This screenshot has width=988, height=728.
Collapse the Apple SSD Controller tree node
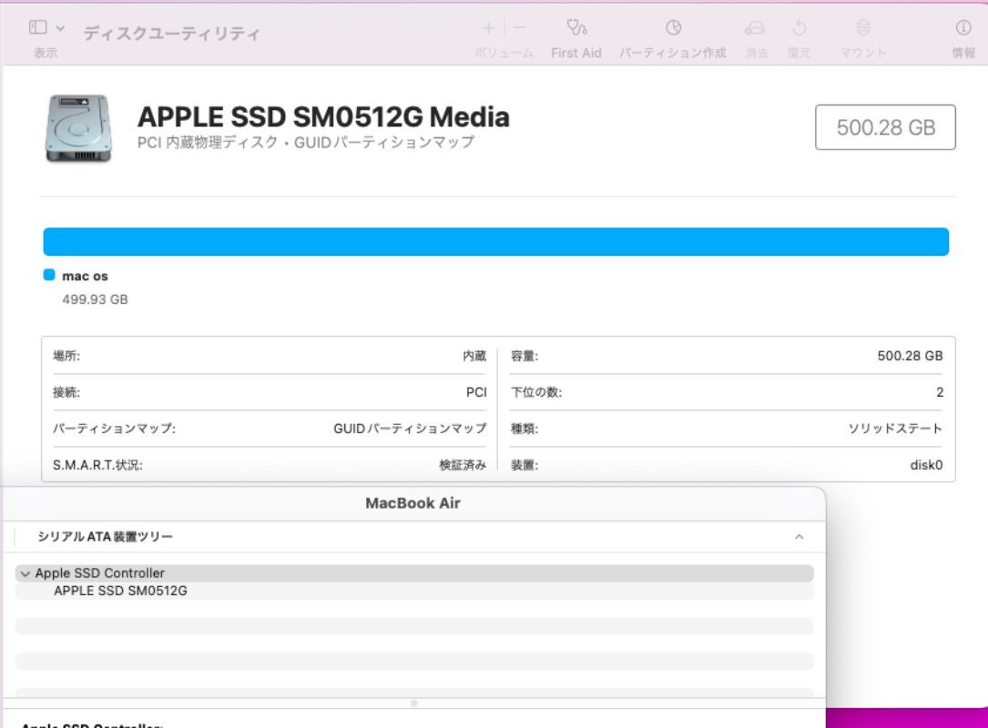coord(26,573)
